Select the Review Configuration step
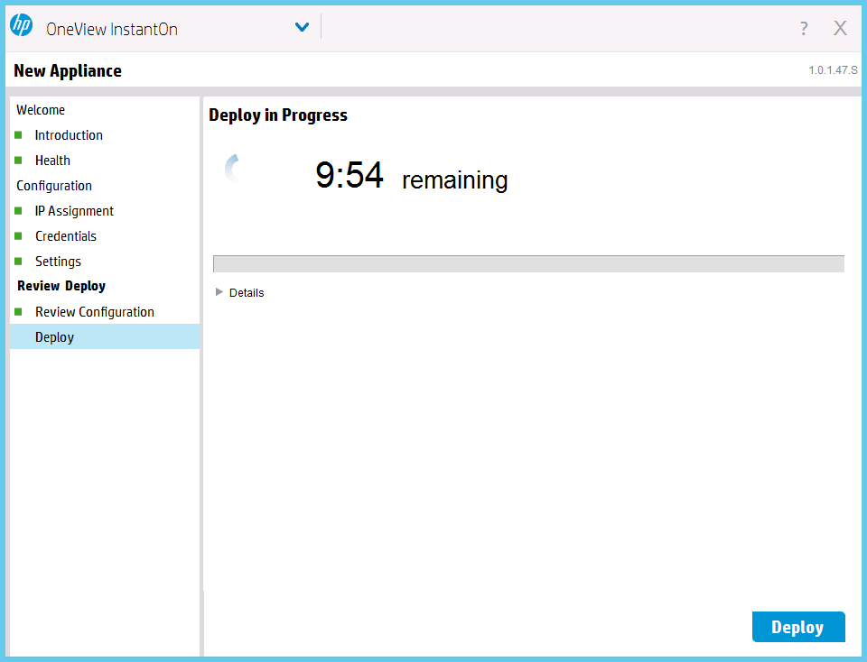 (x=95, y=312)
